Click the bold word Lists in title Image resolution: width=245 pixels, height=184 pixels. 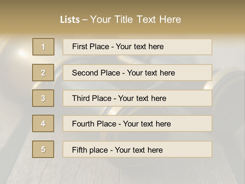pos(70,20)
